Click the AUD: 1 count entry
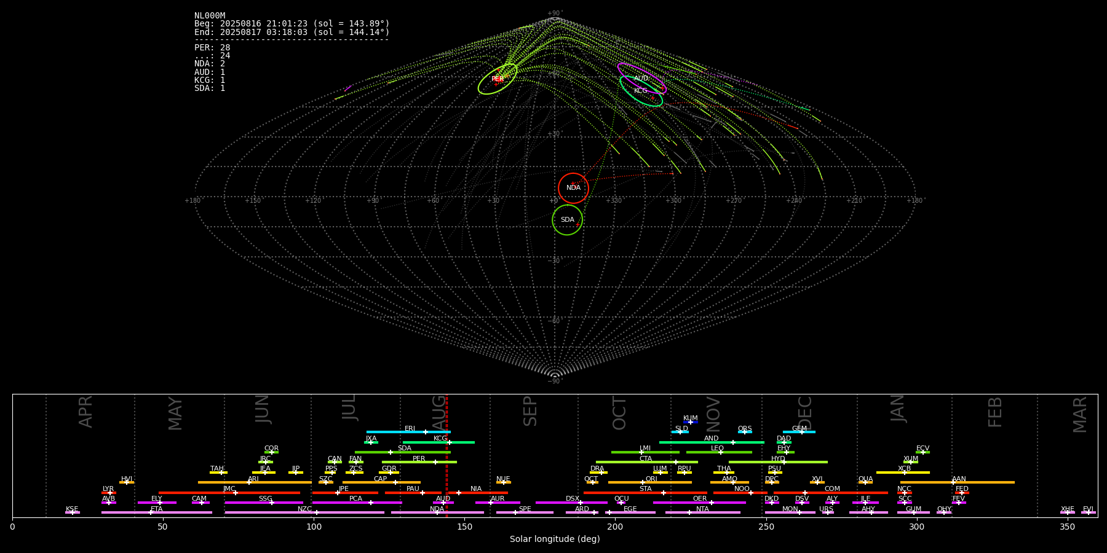Screen dimensions: 1107x553 pos(210,72)
